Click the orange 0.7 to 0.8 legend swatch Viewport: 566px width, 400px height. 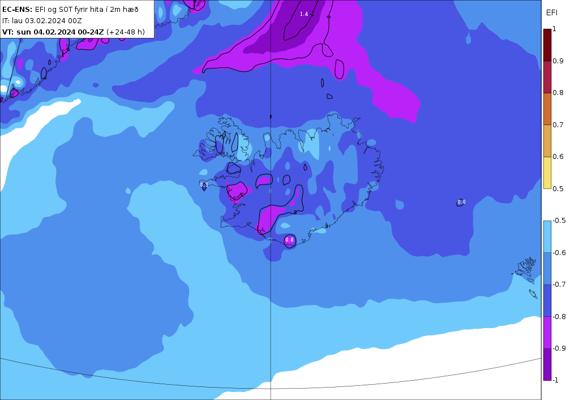click(547, 109)
